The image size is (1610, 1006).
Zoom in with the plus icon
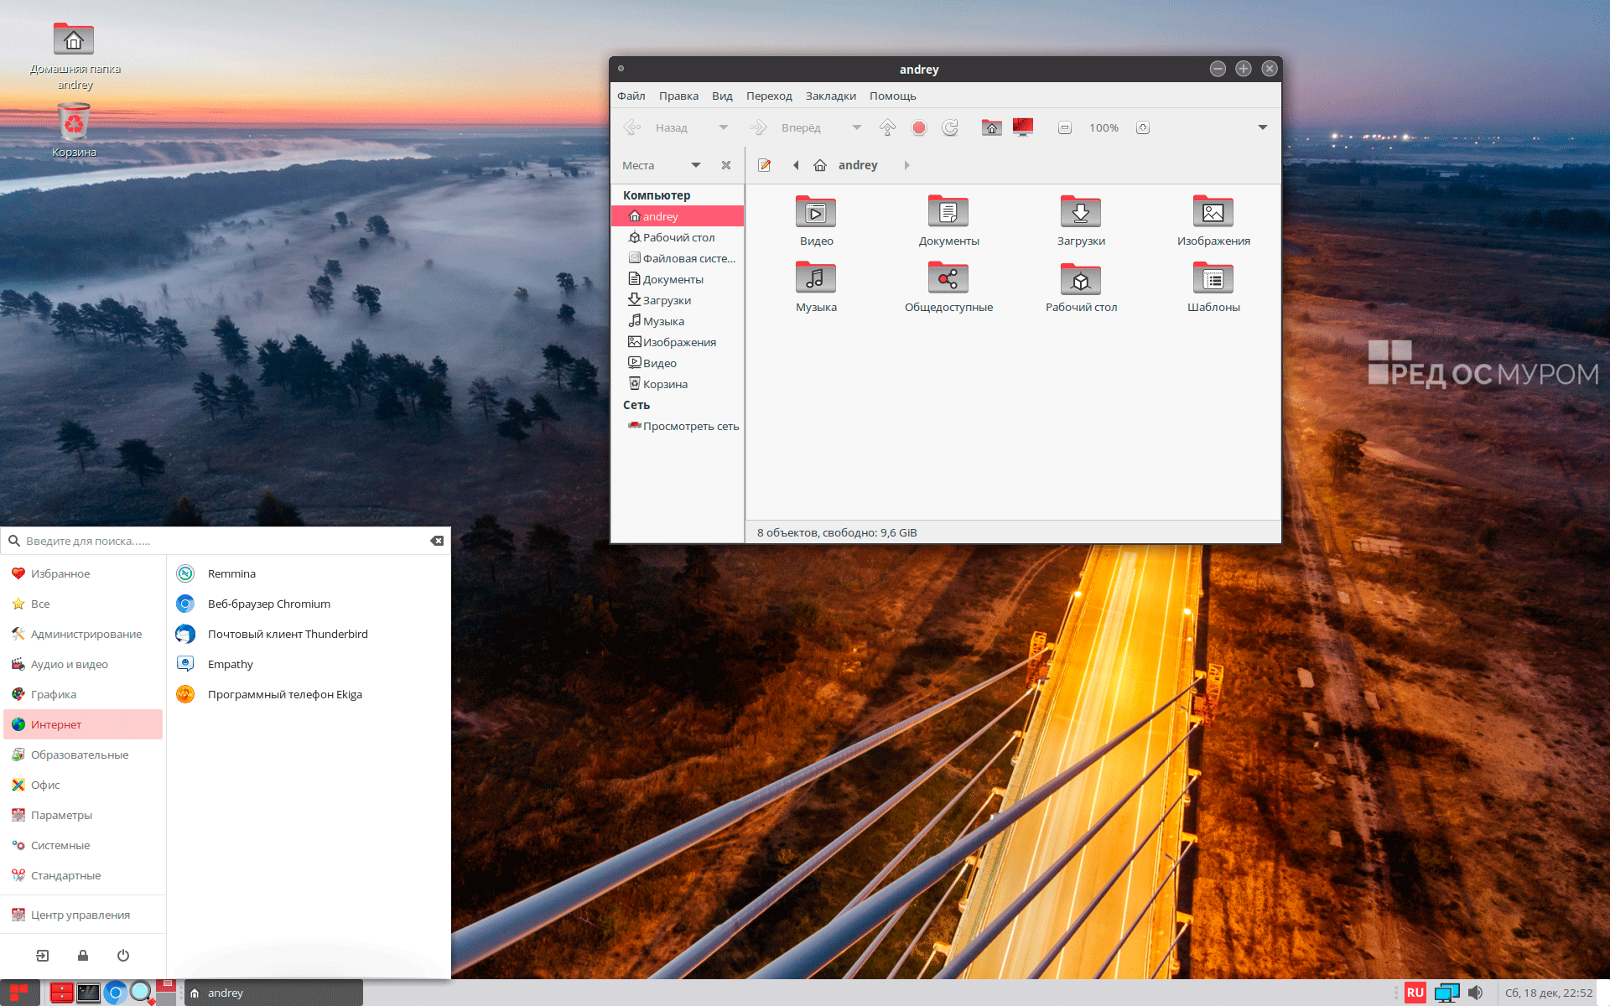pos(1142,127)
